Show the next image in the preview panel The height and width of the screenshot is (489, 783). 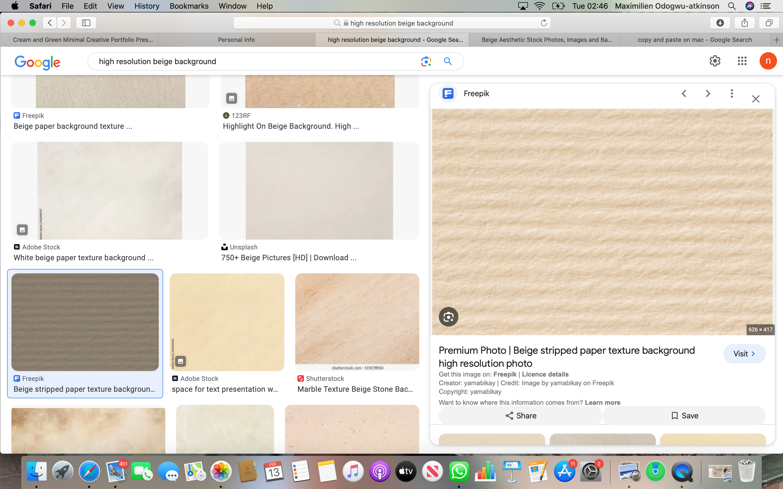[x=708, y=93]
